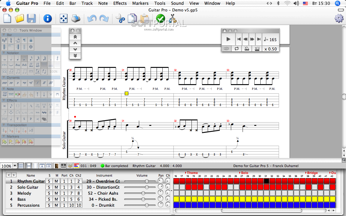The width and height of the screenshot is (346, 216).
Task: Click the wide vibrato effect icon
Action: [44, 113]
